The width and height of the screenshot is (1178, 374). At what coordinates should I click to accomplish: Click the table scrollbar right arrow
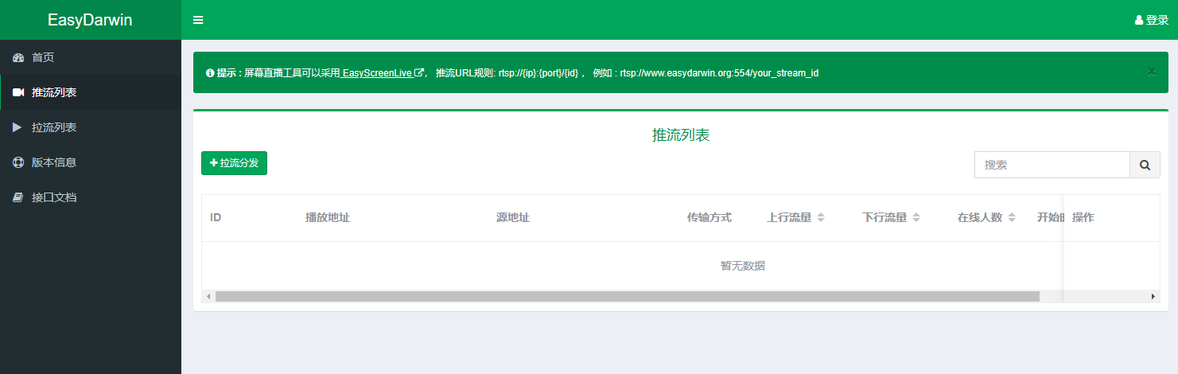pyautogui.click(x=1153, y=296)
